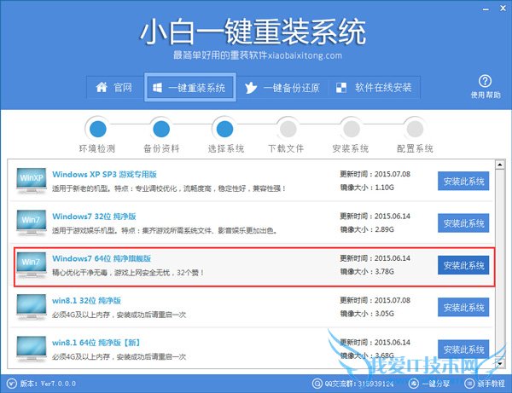This screenshot has height=393, width=512.
Task: Click the Windows logo icon in reinstall tab
Action: [157, 88]
